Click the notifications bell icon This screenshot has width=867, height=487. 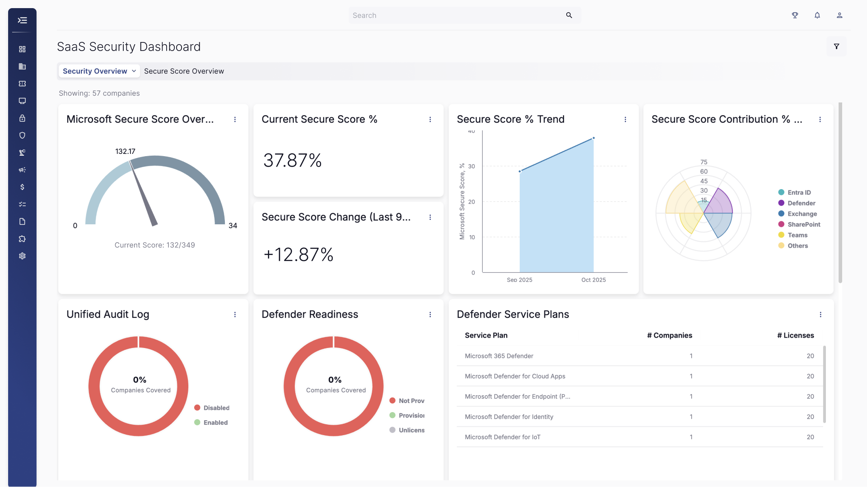coord(817,15)
